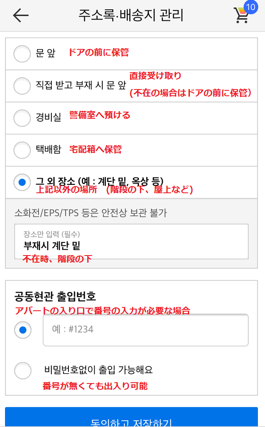Image resolution: width=265 pixels, height=427 pixels.
Task: Tap the 공동현관 출입번호 section heading
Action: pos(55,297)
